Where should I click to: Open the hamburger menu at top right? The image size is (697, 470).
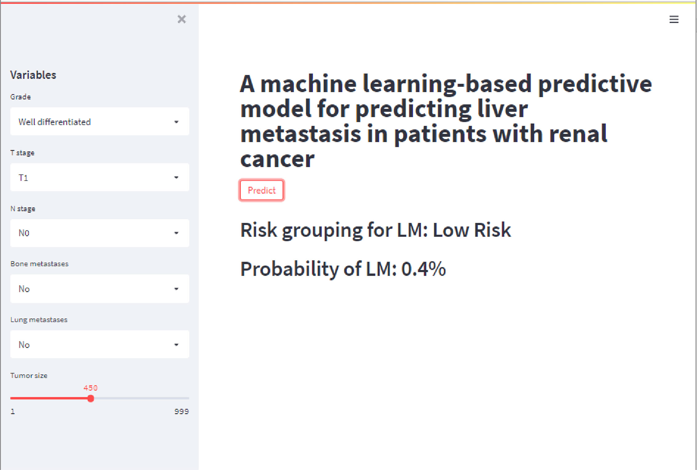[674, 19]
